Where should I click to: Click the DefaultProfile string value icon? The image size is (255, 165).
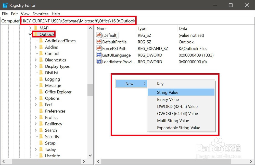[x=99, y=42]
